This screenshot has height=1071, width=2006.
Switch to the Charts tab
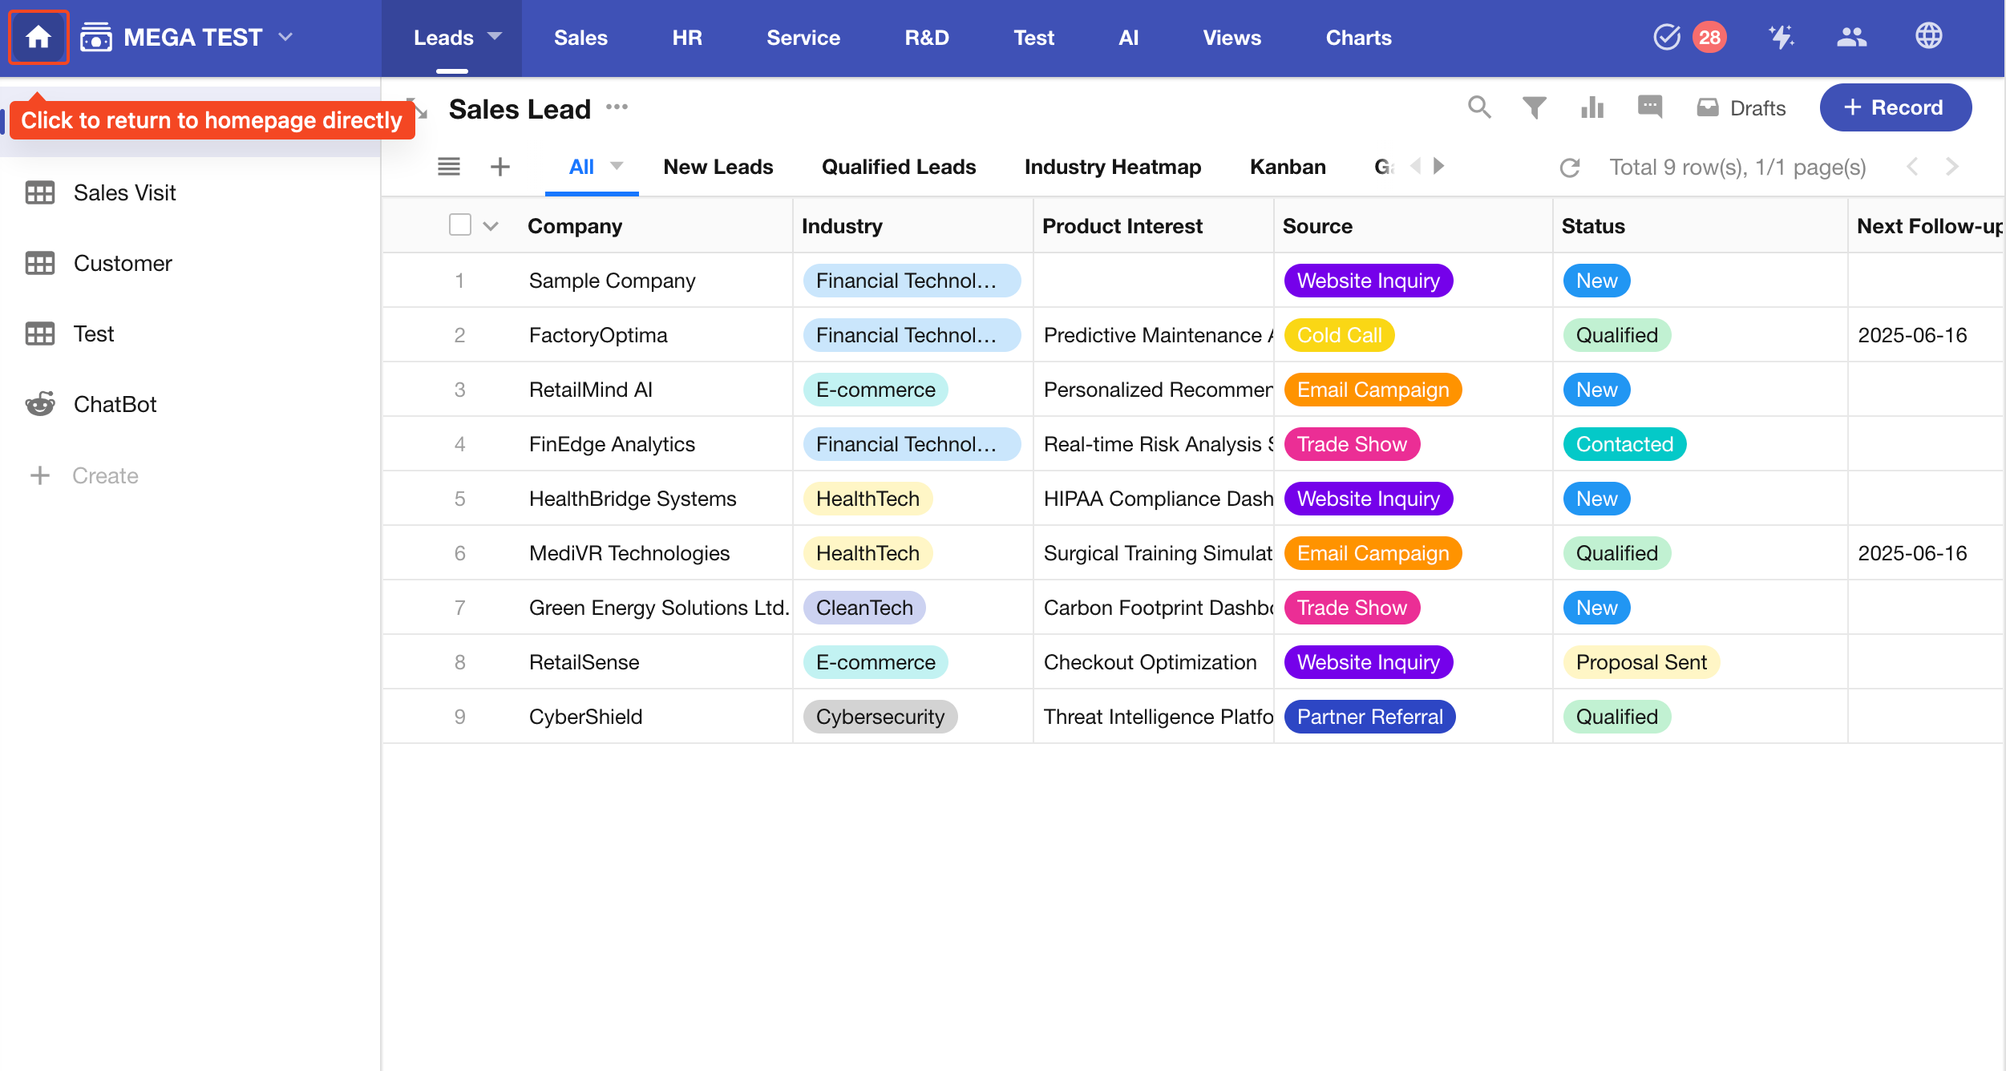tap(1358, 38)
